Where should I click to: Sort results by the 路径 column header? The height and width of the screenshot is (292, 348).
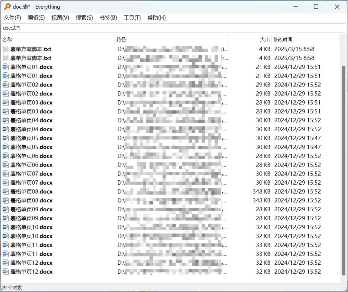(171, 40)
